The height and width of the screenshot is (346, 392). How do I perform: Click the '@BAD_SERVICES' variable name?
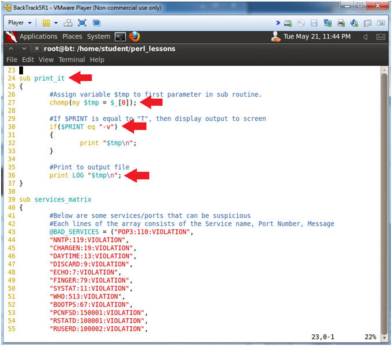tap(74, 232)
